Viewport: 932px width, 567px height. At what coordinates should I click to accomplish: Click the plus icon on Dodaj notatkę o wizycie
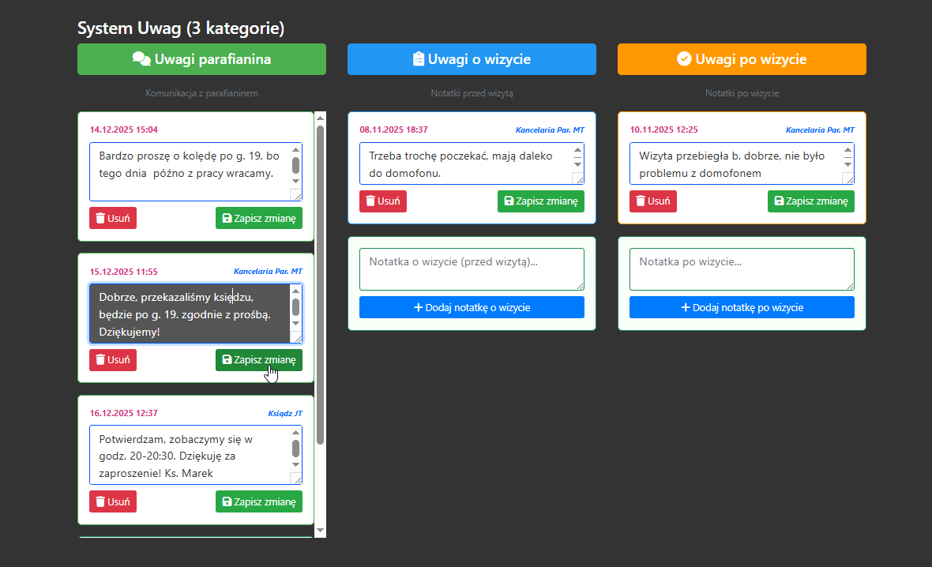[x=419, y=307]
